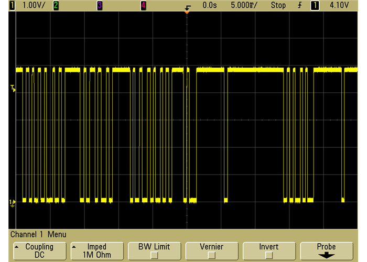This screenshot has height=262, width=367.
Task: Open the Coupling DC selection softkey
Action: point(40,250)
